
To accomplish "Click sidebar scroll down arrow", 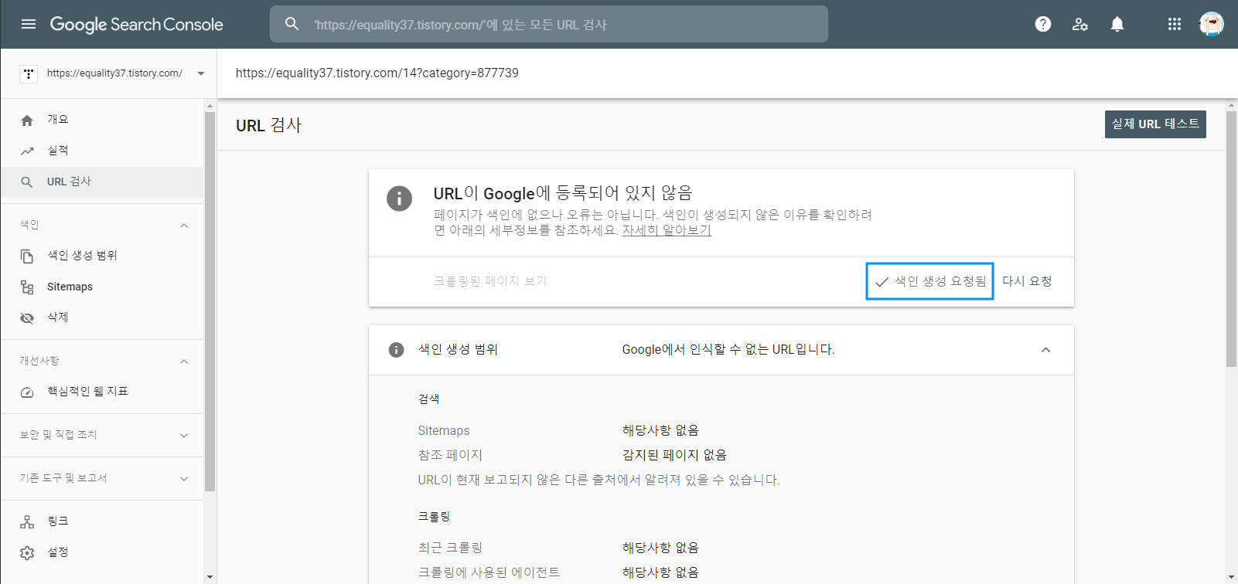I will point(210,577).
